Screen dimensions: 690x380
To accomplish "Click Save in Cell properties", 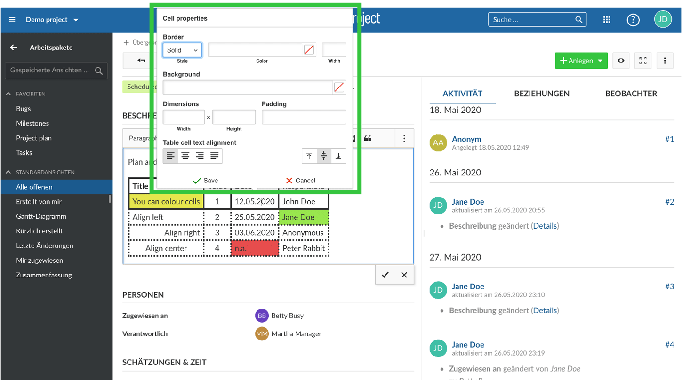I will pos(206,181).
